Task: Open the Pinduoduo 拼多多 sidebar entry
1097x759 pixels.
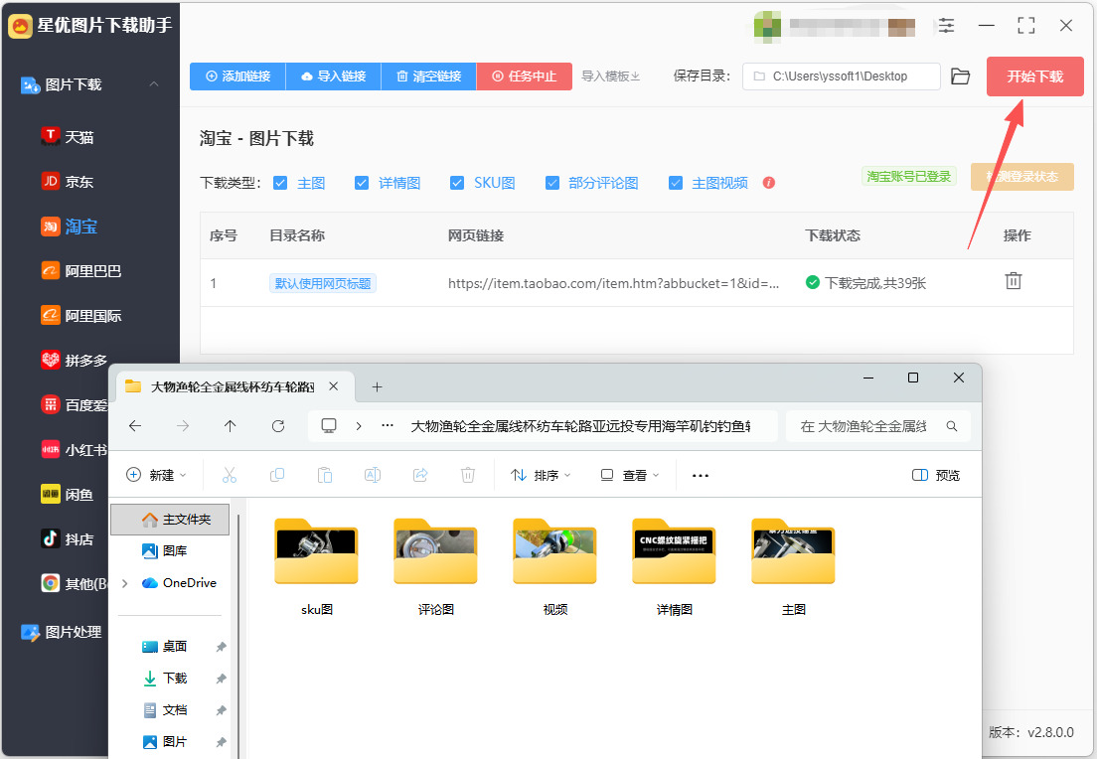Action: pyautogui.click(x=75, y=361)
